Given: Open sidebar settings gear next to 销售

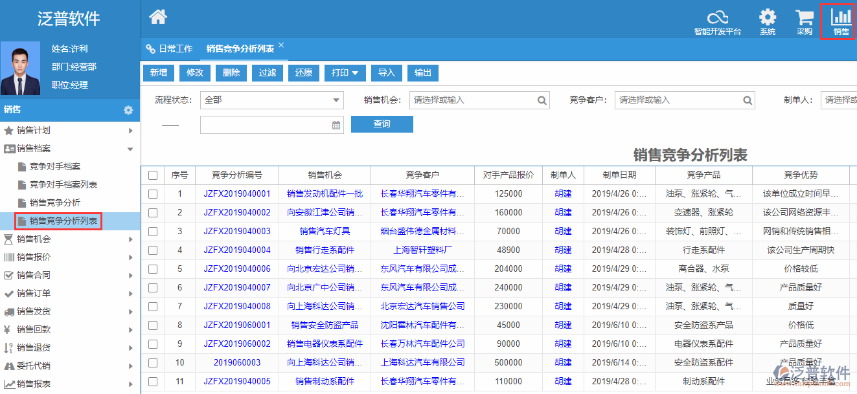Looking at the screenshot, I should (x=128, y=110).
